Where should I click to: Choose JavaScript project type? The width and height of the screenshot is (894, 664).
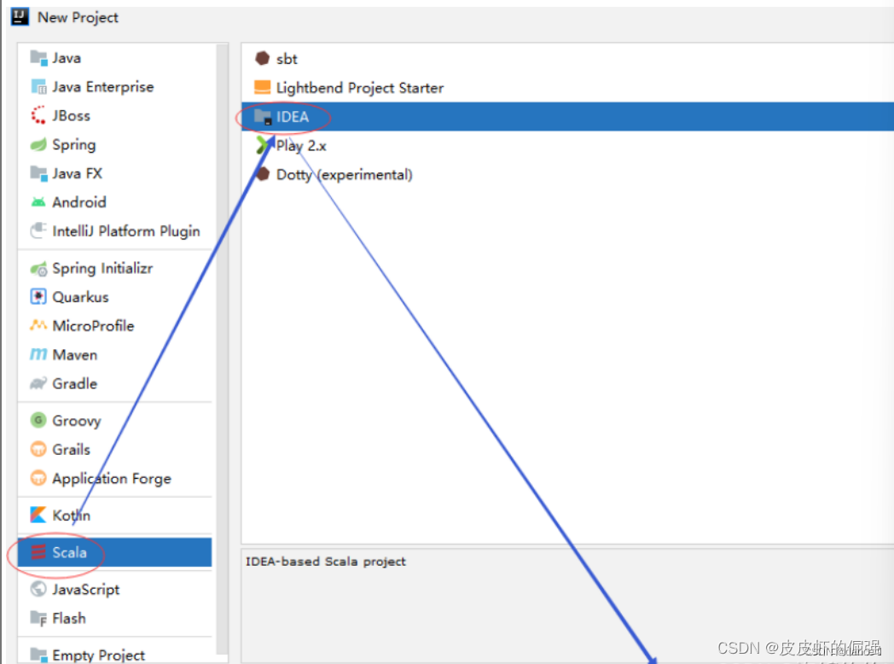86,589
